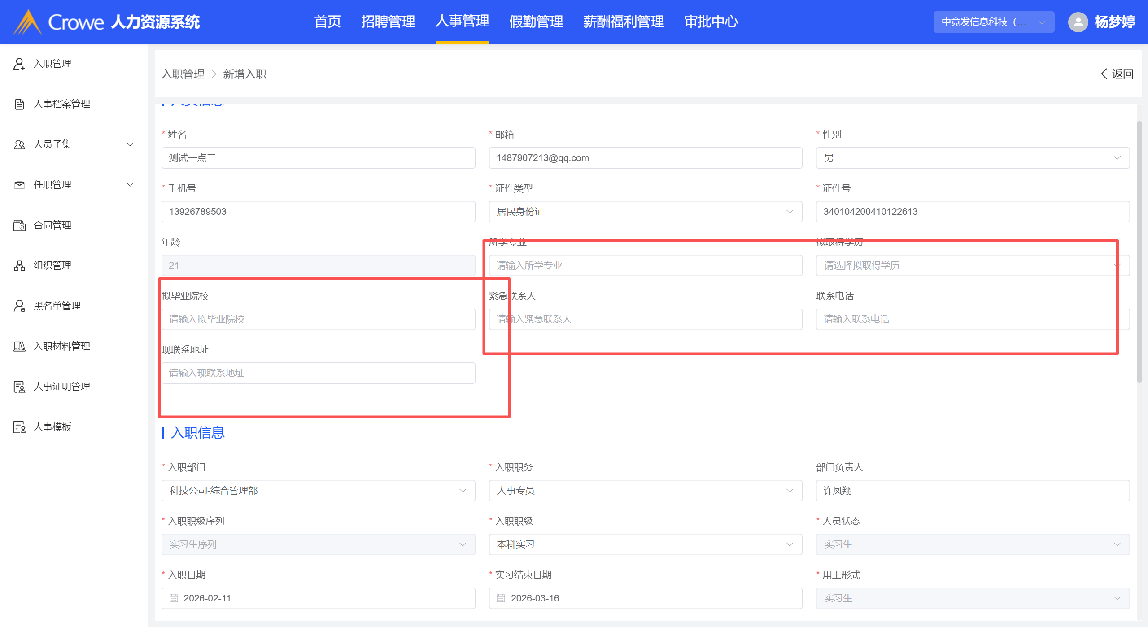Click the 合同管理 sidebar icon
1148x627 pixels.
point(19,225)
